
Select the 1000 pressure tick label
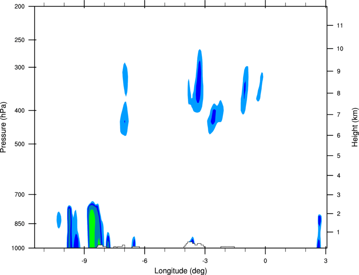pyautogui.click(x=18, y=248)
